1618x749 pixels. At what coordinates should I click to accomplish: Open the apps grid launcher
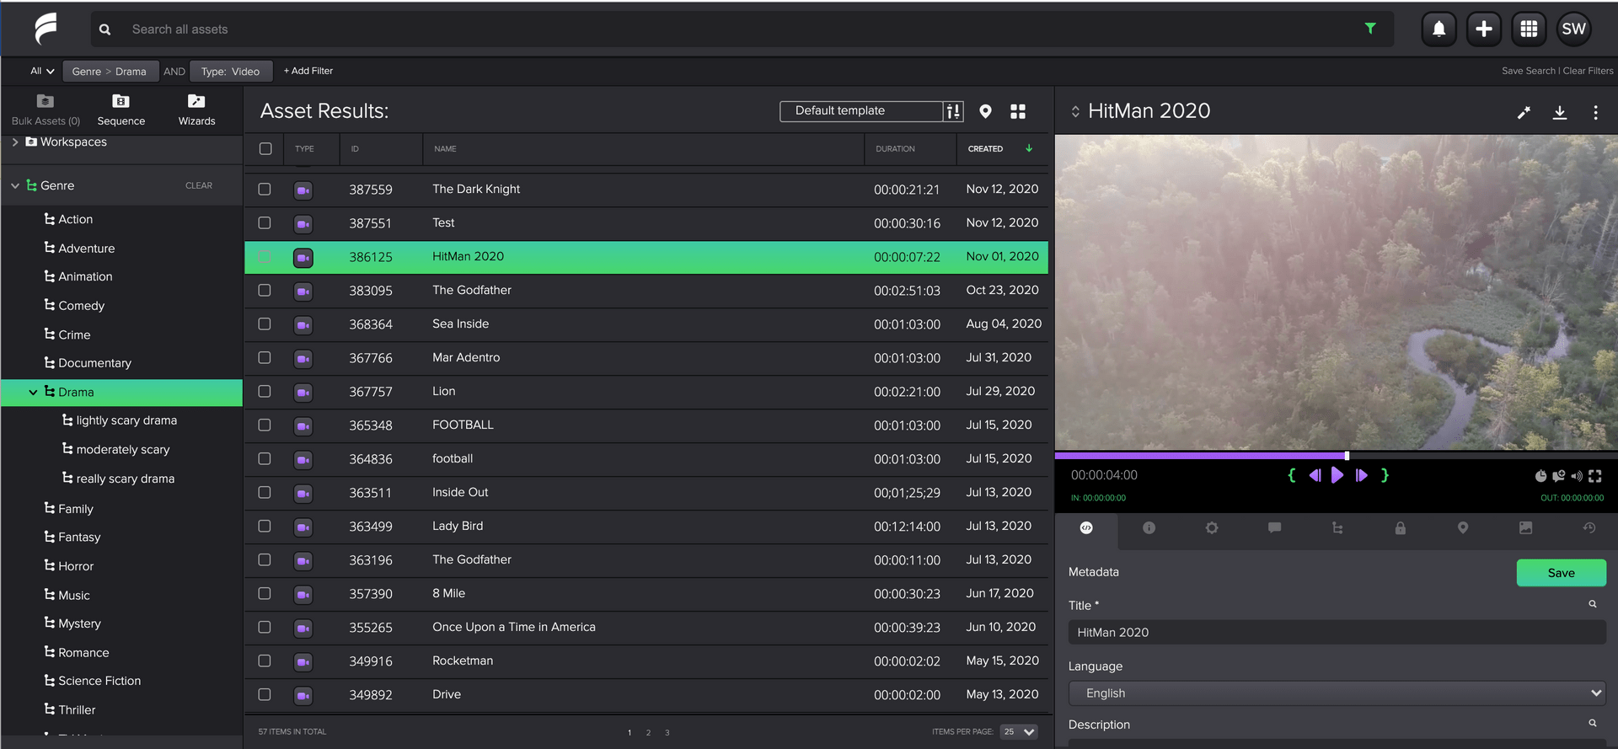point(1528,29)
